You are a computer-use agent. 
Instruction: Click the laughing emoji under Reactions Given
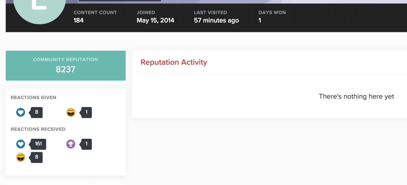click(x=71, y=112)
